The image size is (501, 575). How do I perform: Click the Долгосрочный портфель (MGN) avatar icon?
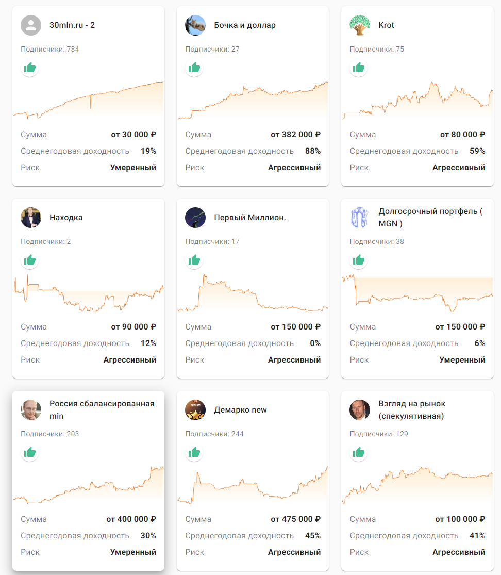pyautogui.click(x=360, y=218)
